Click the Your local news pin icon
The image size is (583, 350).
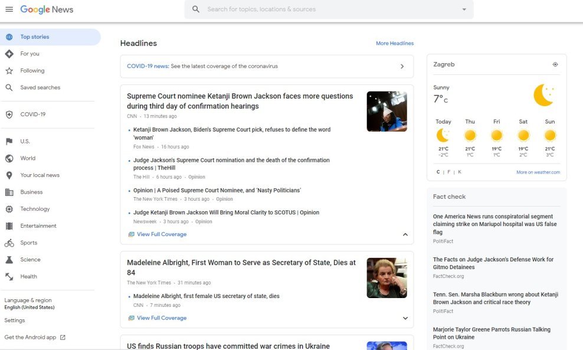[9, 175]
